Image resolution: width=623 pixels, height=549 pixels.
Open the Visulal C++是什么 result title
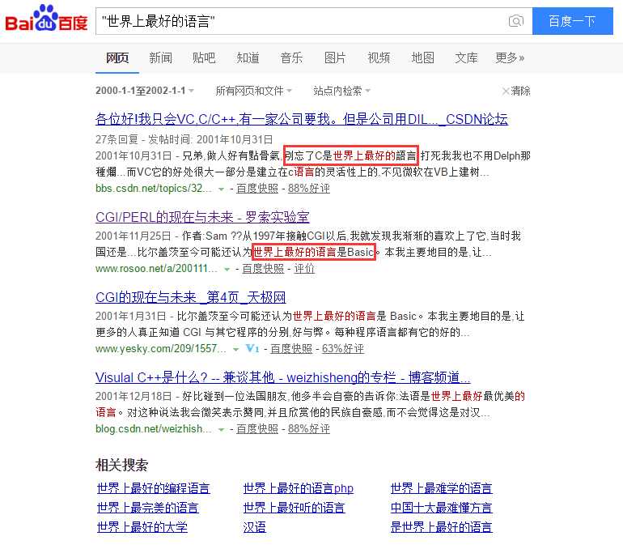pyautogui.click(x=283, y=377)
